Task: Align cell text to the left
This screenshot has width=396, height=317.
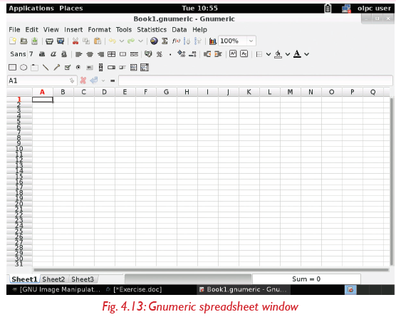Action: (x=78, y=54)
